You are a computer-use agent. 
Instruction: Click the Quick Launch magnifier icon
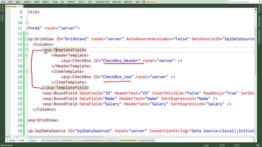(x=260, y=2)
